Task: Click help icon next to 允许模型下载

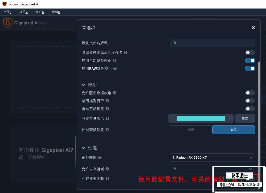Action: click(107, 179)
